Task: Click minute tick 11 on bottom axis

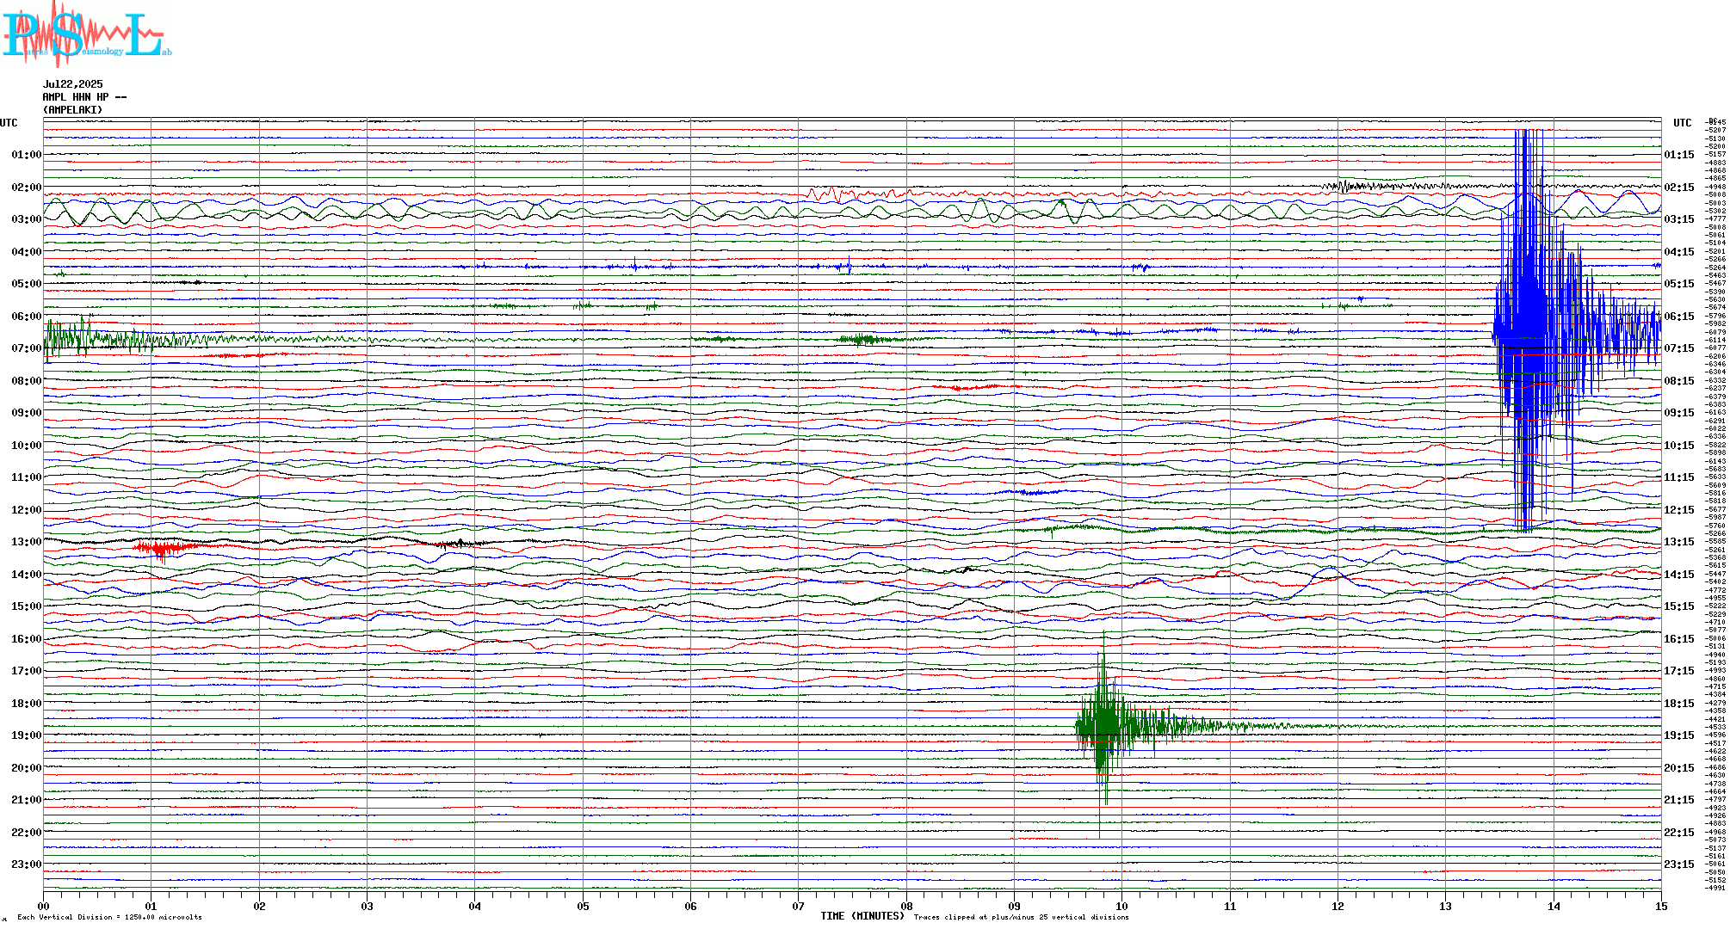Action: click(1230, 906)
